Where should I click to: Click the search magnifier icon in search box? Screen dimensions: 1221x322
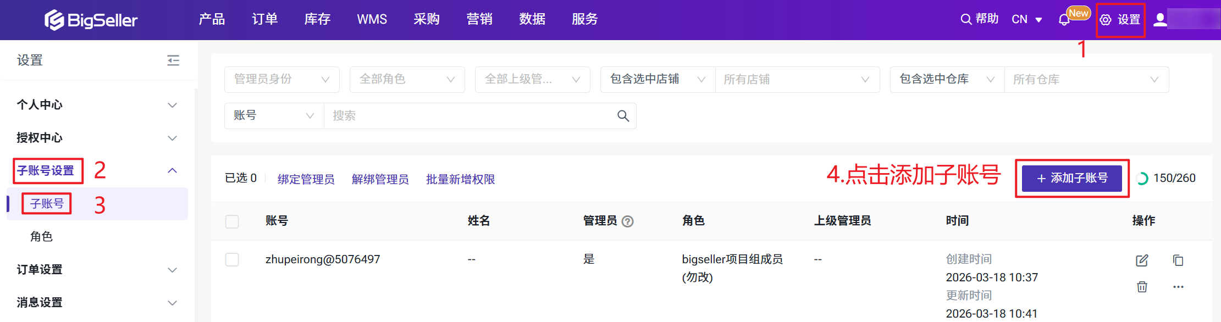[x=622, y=116]
